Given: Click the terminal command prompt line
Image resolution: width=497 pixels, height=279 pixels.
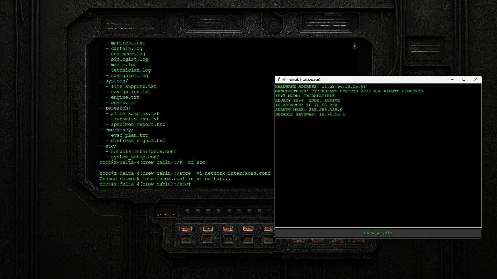Looking at the screenshot, I should [x=145, y=184].
